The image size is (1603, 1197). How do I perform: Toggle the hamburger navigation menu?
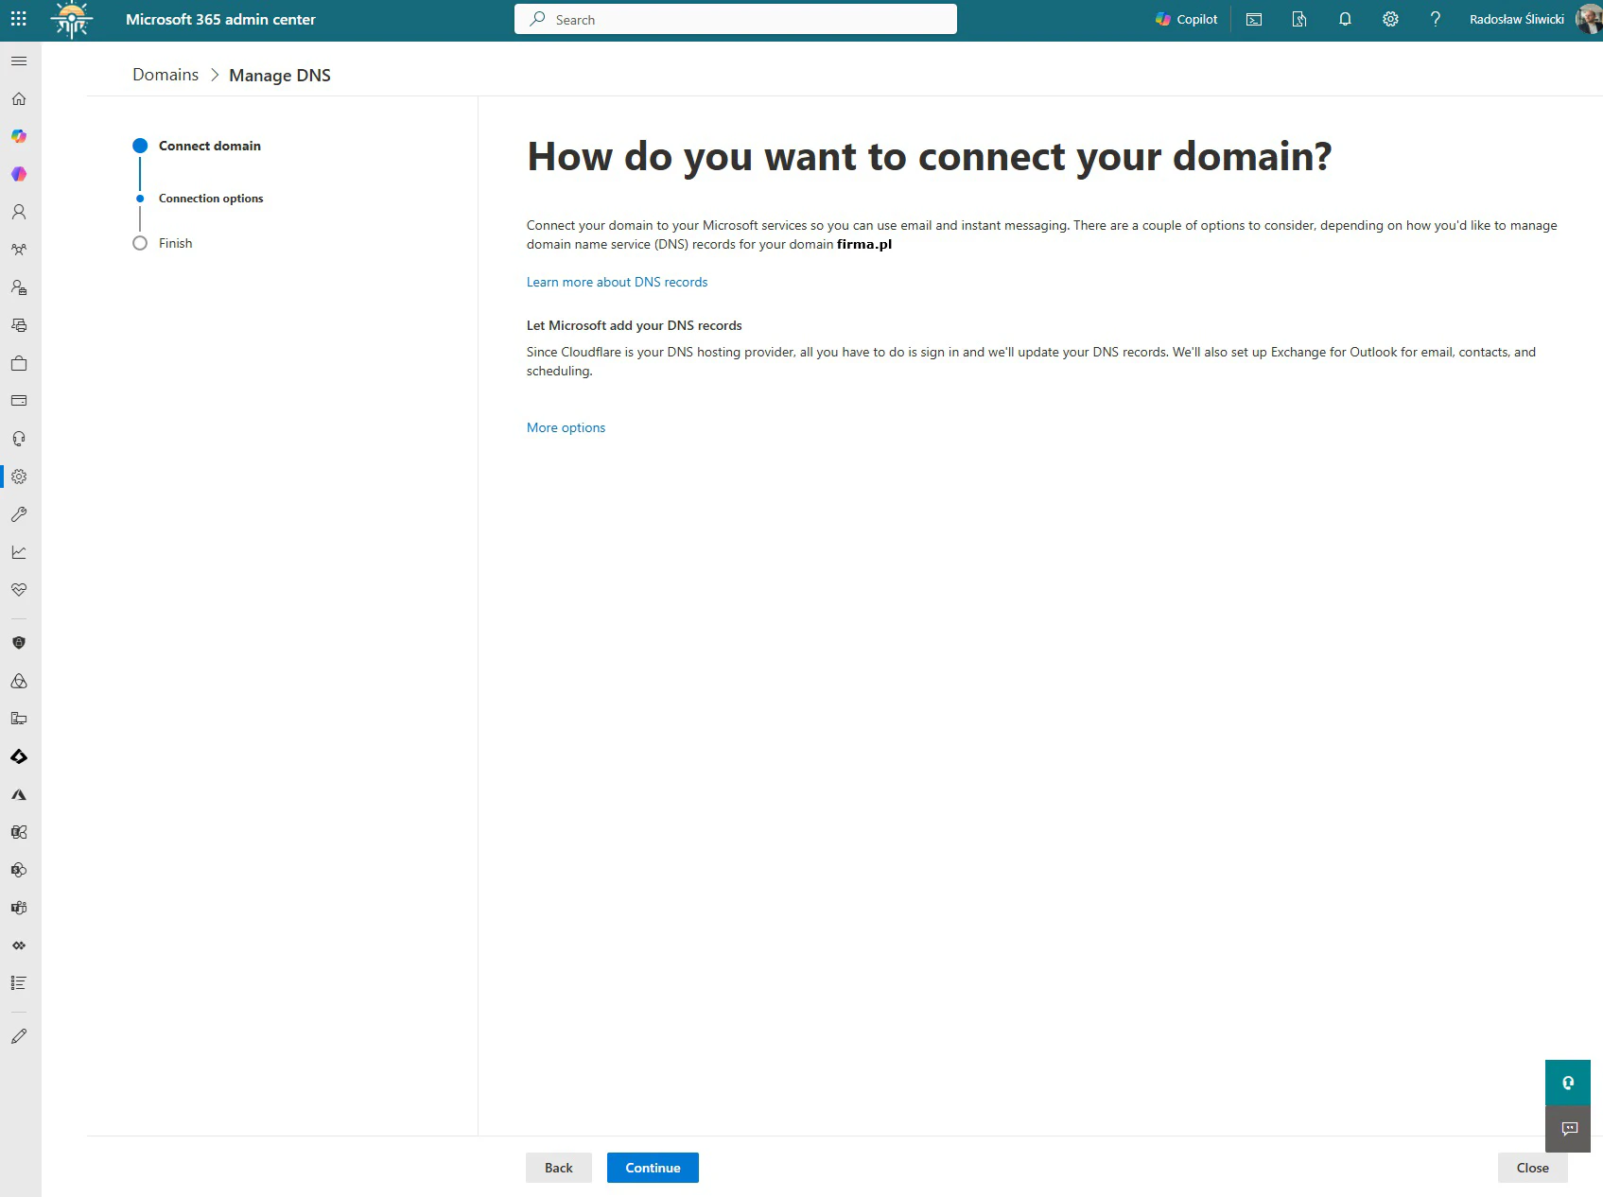tap(19, 61)
